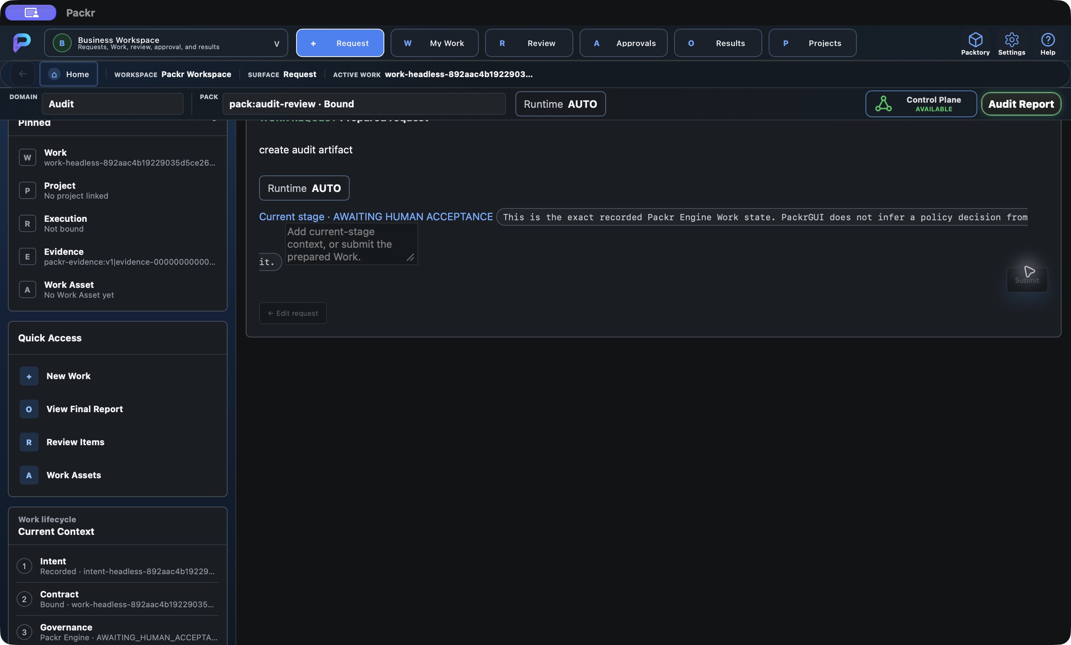Open the Domain Audit selector
This screenshot has height=645, width=1071.
click(x=113, y=104)
